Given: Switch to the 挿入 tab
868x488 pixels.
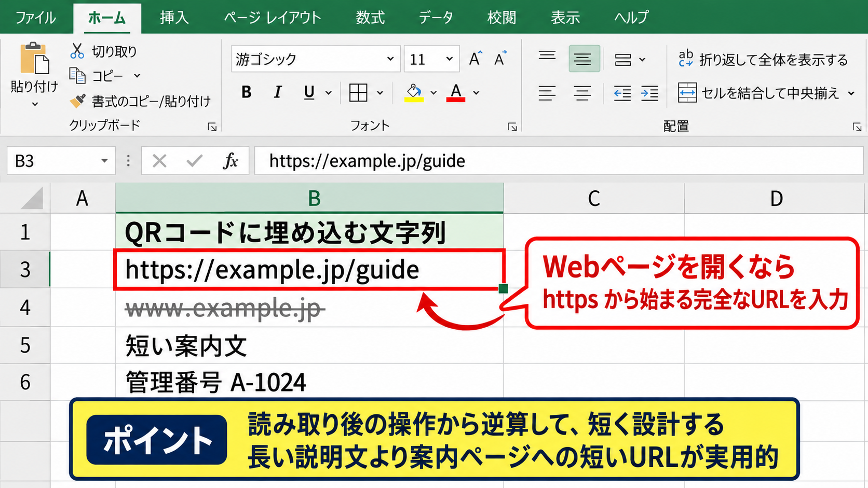Looking at the screenshot, I should [174, 17].
